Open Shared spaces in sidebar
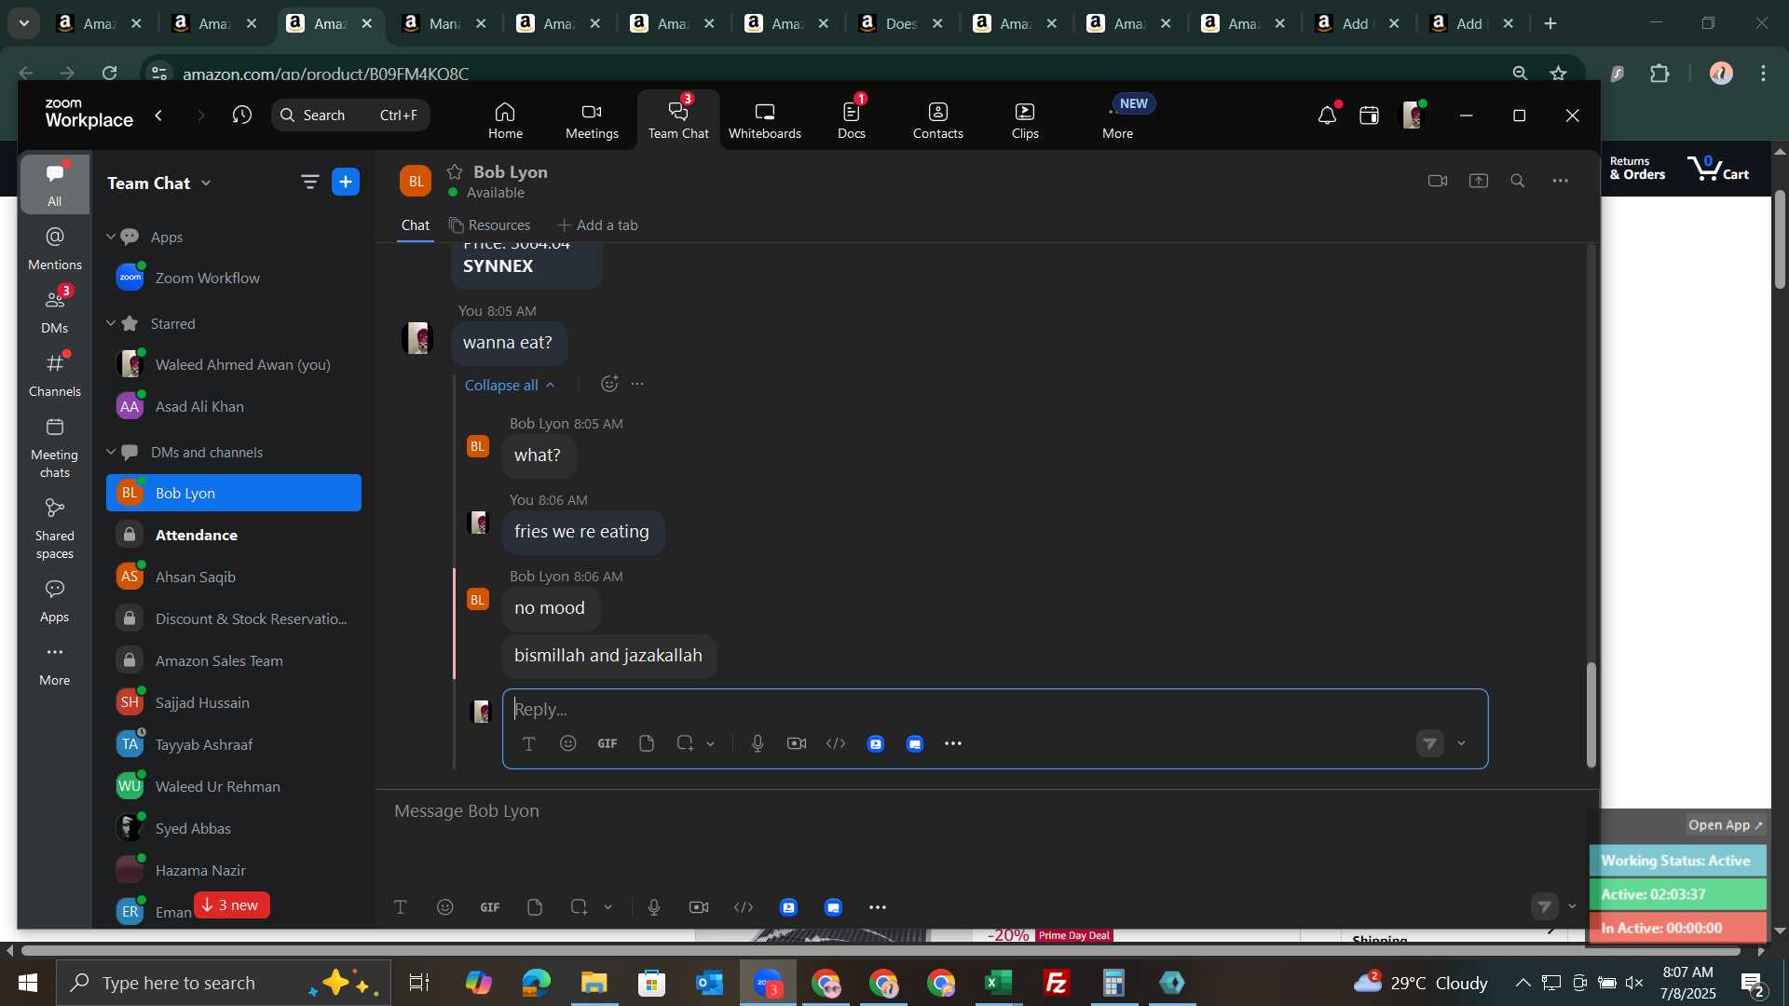Viewport: 1789px width, 1006px height. tap(55, 529)
